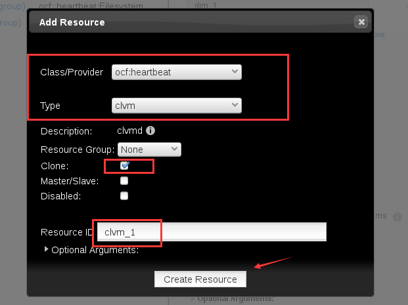This screenshot has width=408, height=305.
Task: Click the Create Resource button
Action: pyautogui.click(x=200, y=279)
